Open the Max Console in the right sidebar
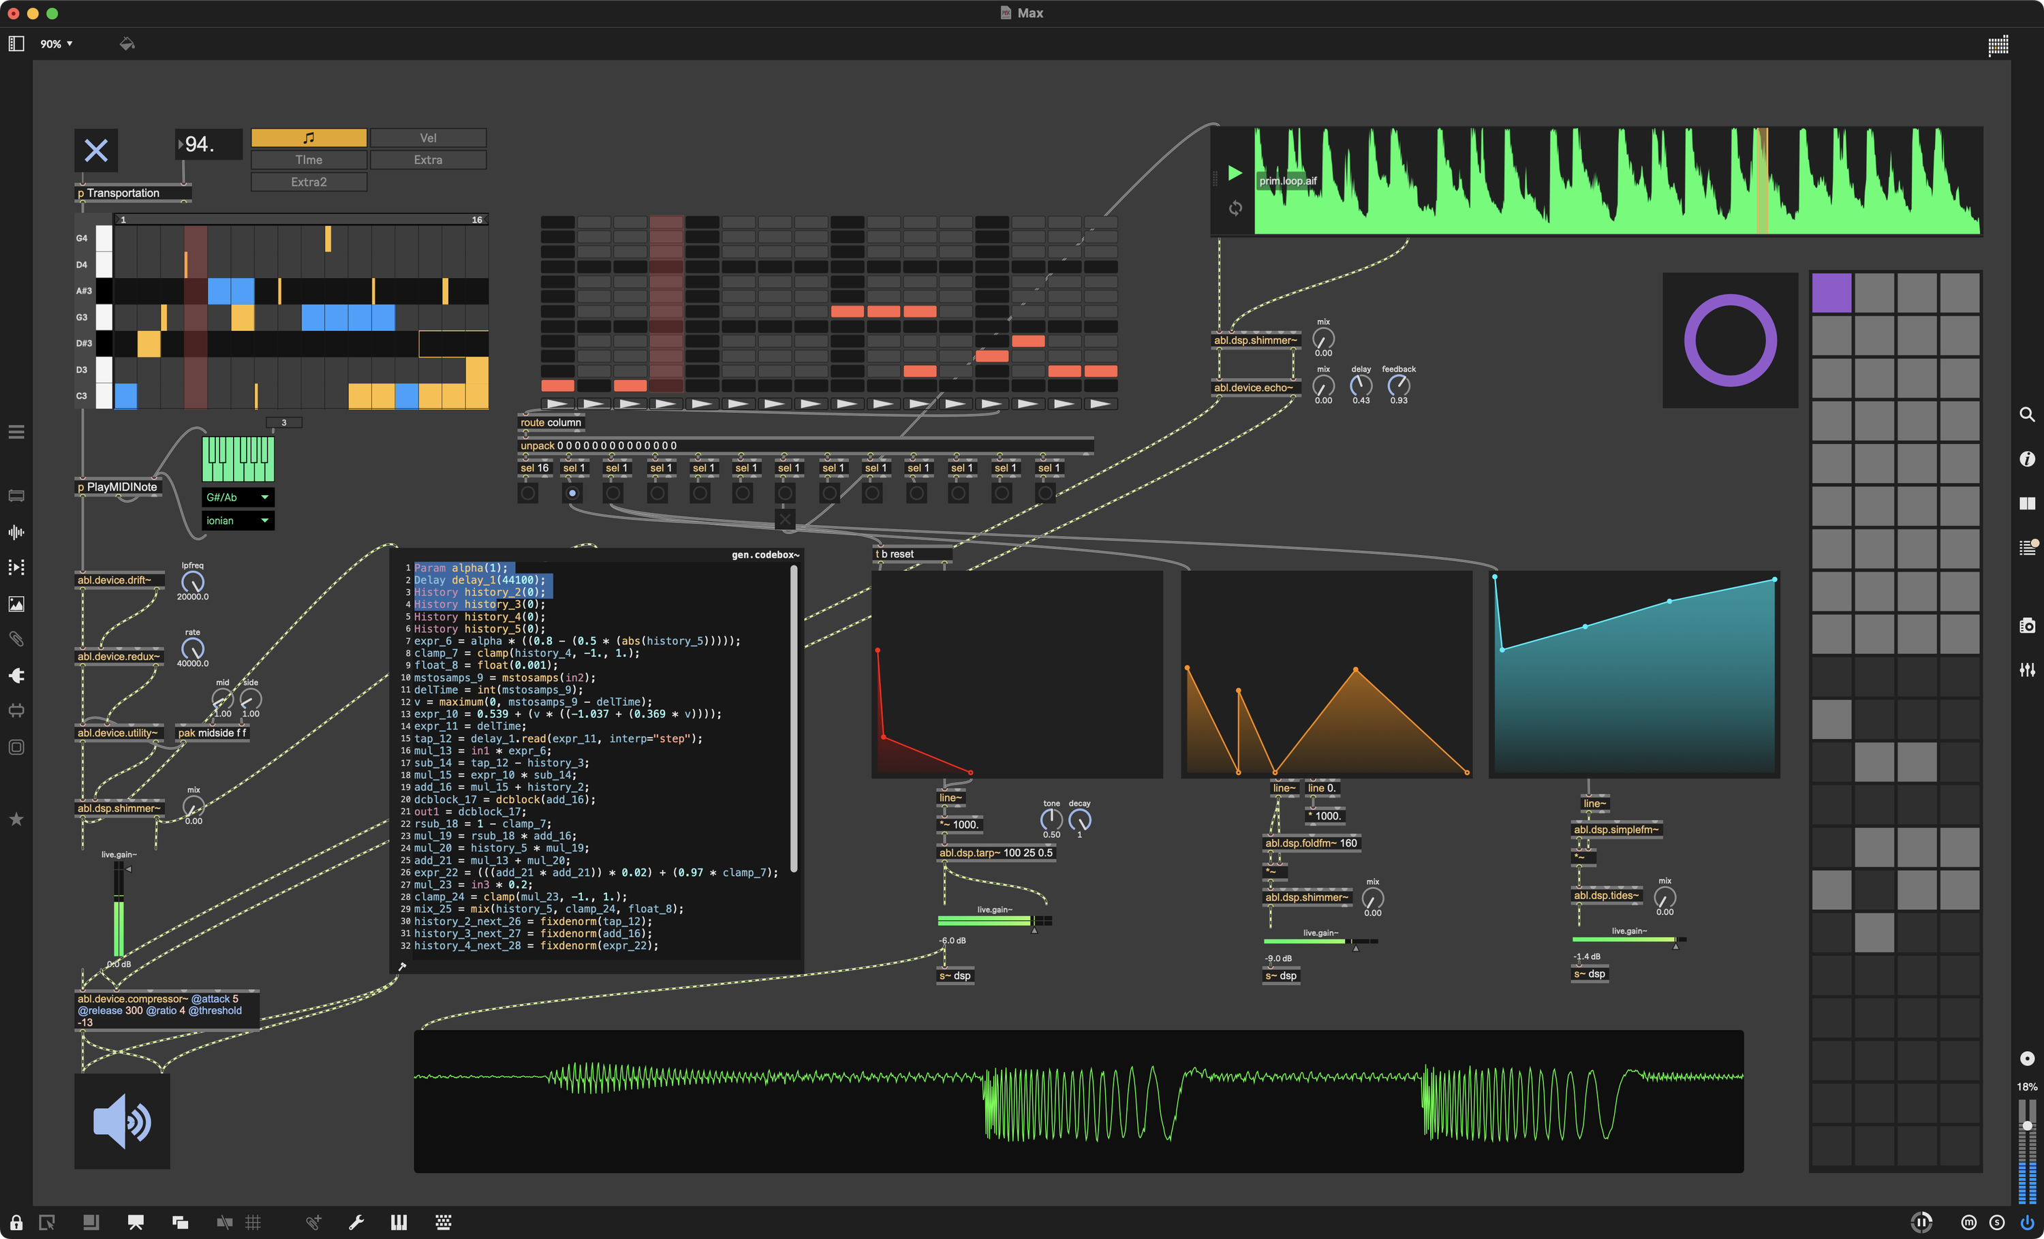This screenshot has height=1239, width=2044. point(2029,546)
